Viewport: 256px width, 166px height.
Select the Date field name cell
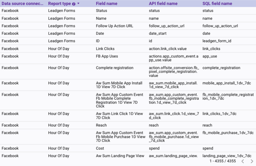pyautogui.click(x=100, y=33)
